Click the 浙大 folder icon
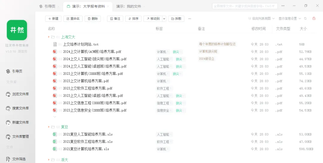The height and width of the screenshot is (163, 323). 53,160
